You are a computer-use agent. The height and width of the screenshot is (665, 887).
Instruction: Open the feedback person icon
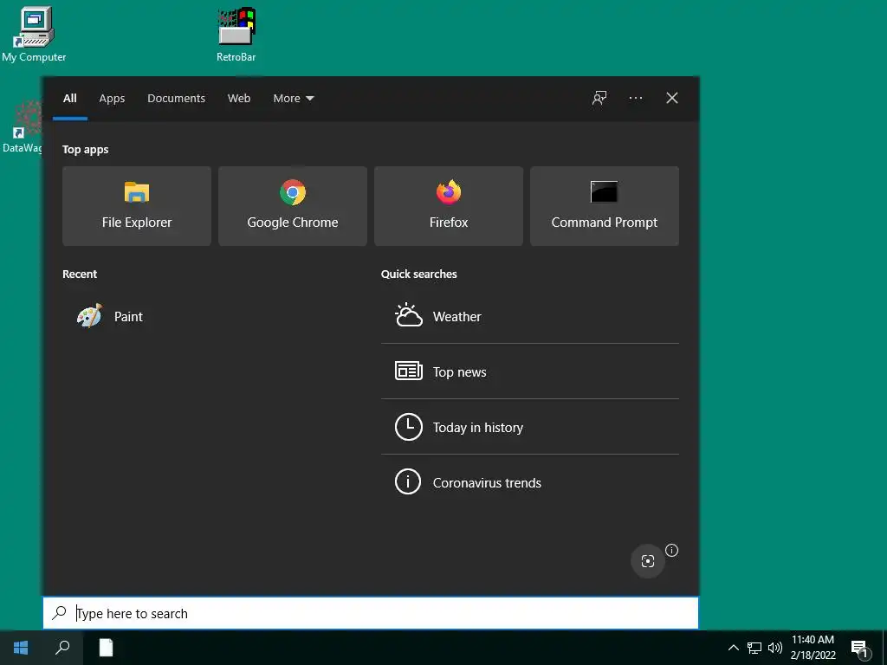click(599, 98)
